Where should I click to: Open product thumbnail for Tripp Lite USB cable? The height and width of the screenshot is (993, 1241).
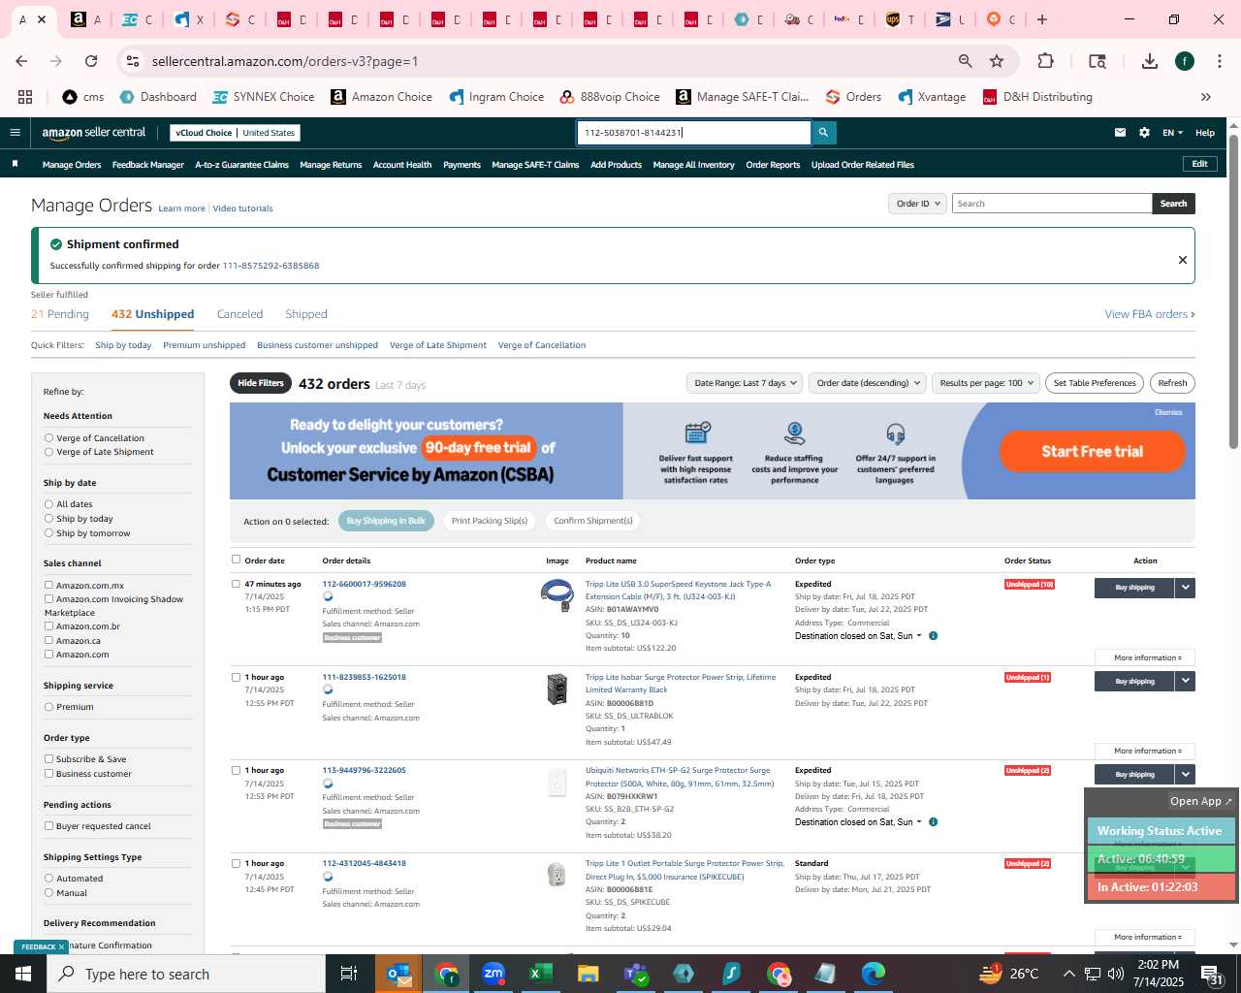557,594
